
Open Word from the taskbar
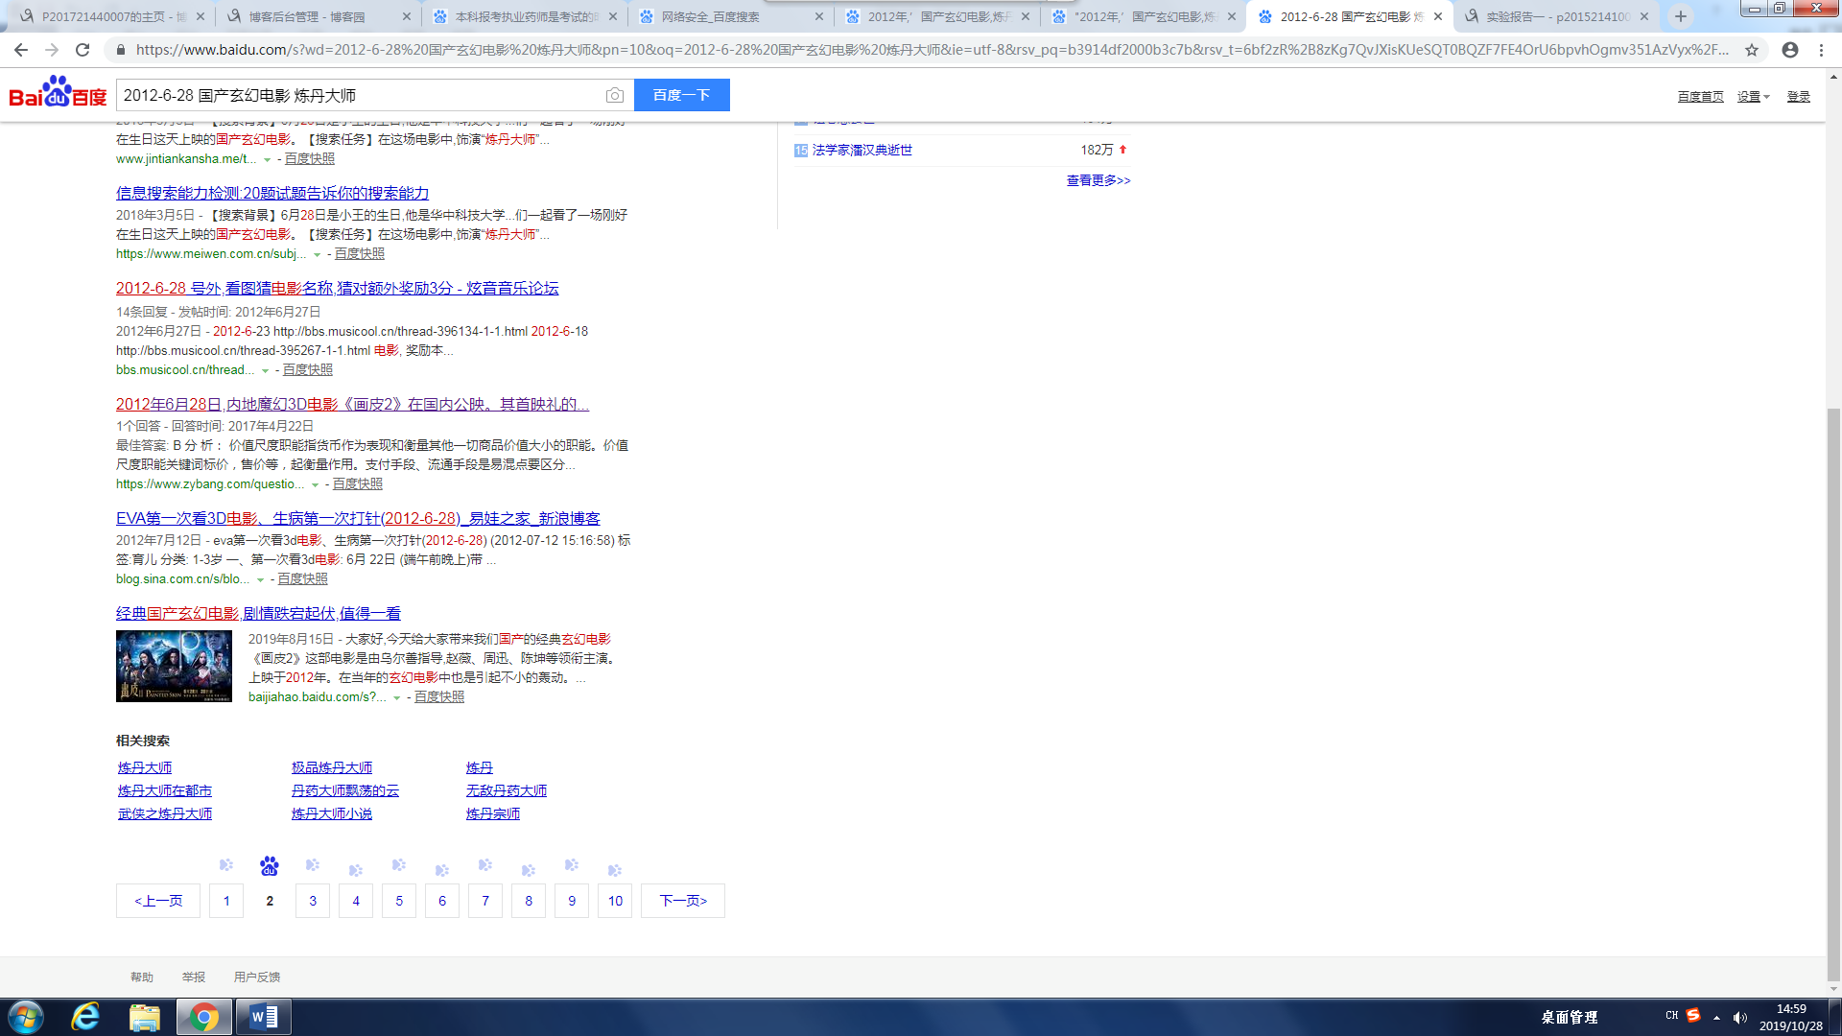263,1017
